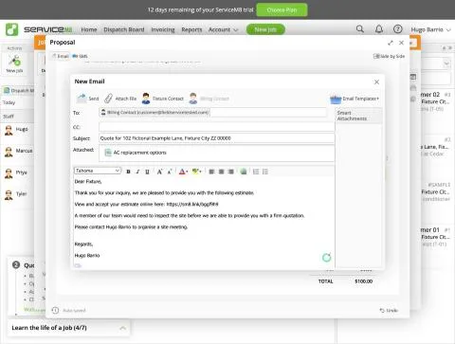The width and height of the screenshot is (455, 344).
Task: Toggle italic formatting in email editor
Action: tap(137, 172)
